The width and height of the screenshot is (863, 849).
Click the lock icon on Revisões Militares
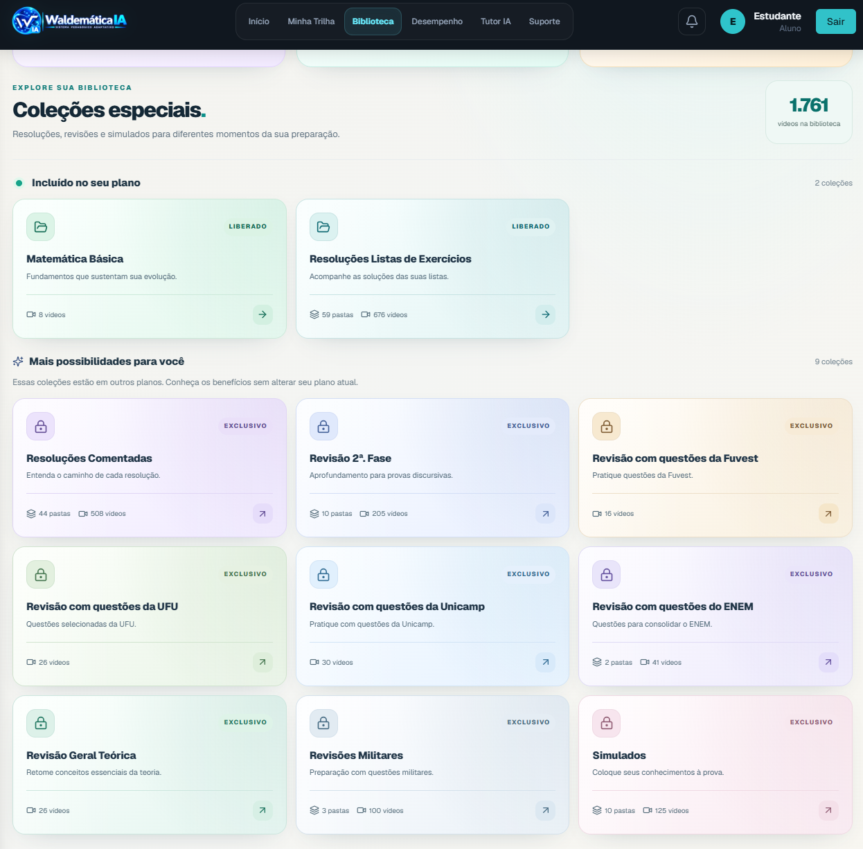tap(323, 723)
